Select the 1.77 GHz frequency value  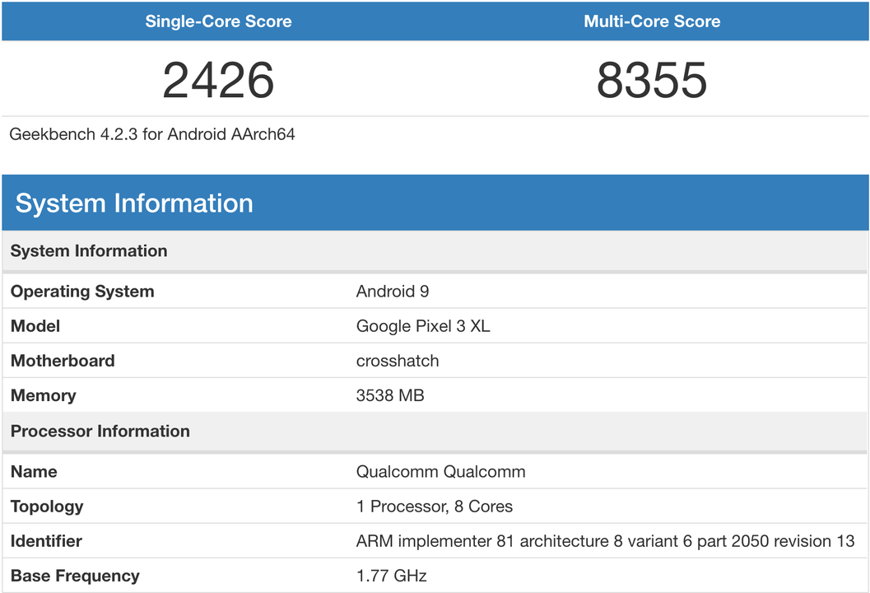click(391, 576)
